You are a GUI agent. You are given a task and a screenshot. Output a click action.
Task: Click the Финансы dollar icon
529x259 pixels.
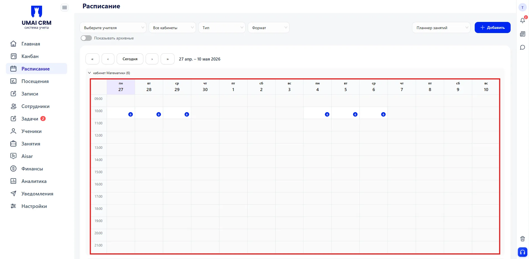13,169
